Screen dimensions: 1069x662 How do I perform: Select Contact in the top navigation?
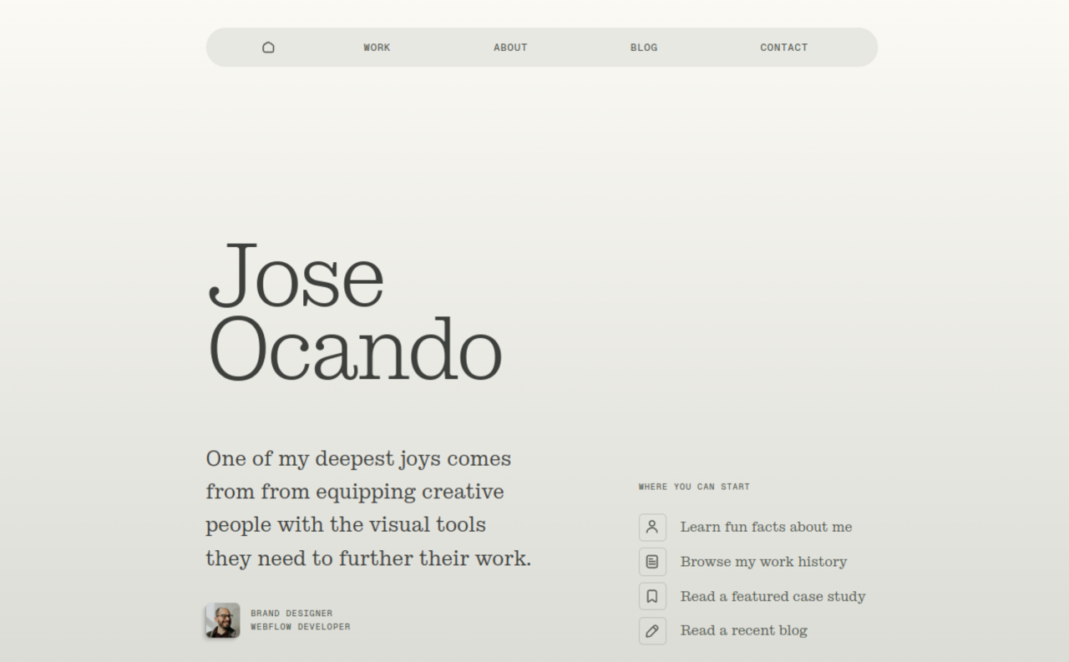click(x=783, y=48)
